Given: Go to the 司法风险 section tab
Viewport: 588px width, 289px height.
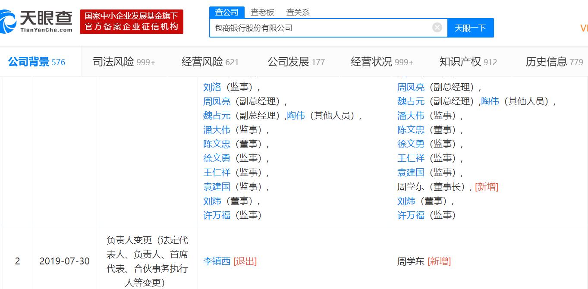Looking at the screenshot, I should [x=124, y=62].
